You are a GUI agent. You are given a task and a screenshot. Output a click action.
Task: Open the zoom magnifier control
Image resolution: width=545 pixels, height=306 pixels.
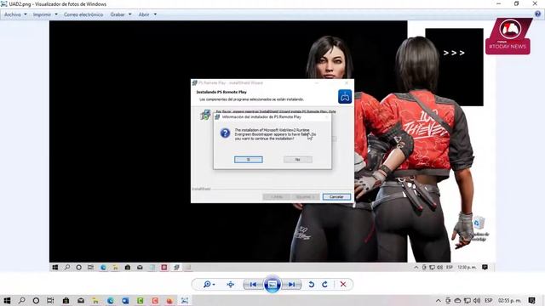[x=209, y=285]
